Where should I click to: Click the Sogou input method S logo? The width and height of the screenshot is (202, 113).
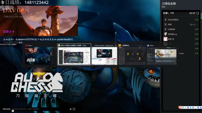180,107
